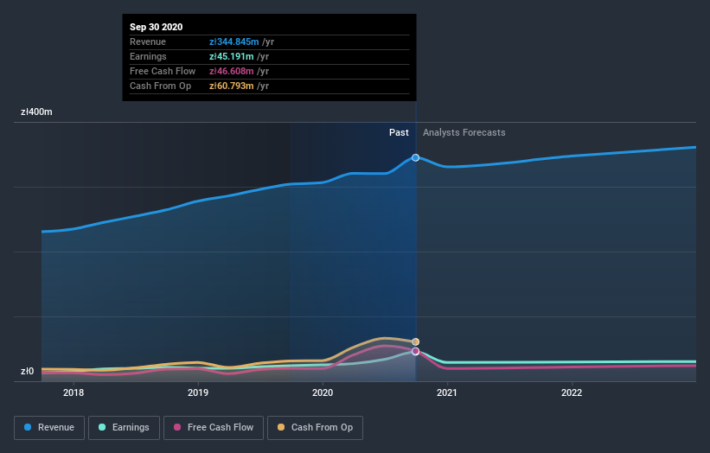
Task: Click the 2020 x-axis label
Action: pyautogui.click(x=323, y=392)
